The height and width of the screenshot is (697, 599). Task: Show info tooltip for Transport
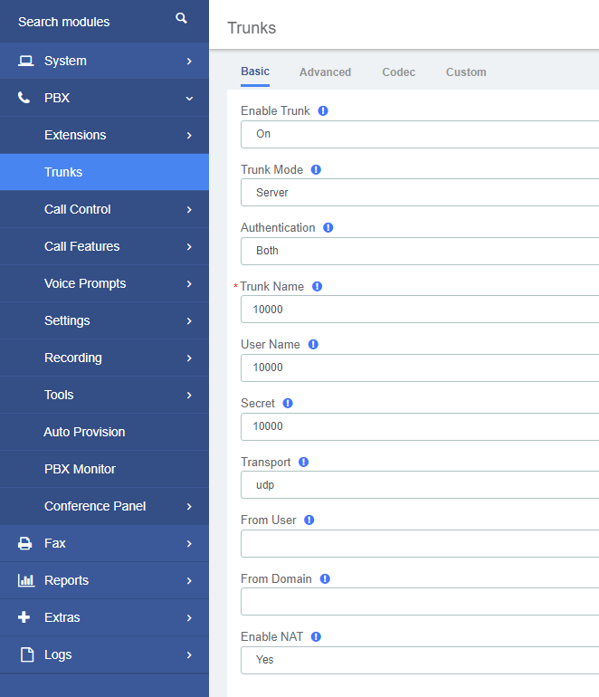tap(303, 462)
